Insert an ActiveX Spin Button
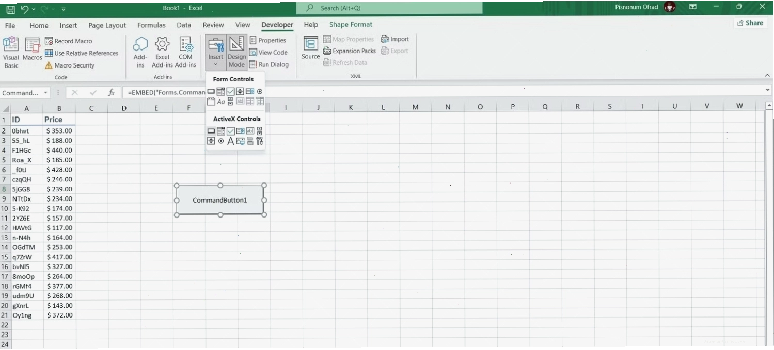 (x=211, y=141)
